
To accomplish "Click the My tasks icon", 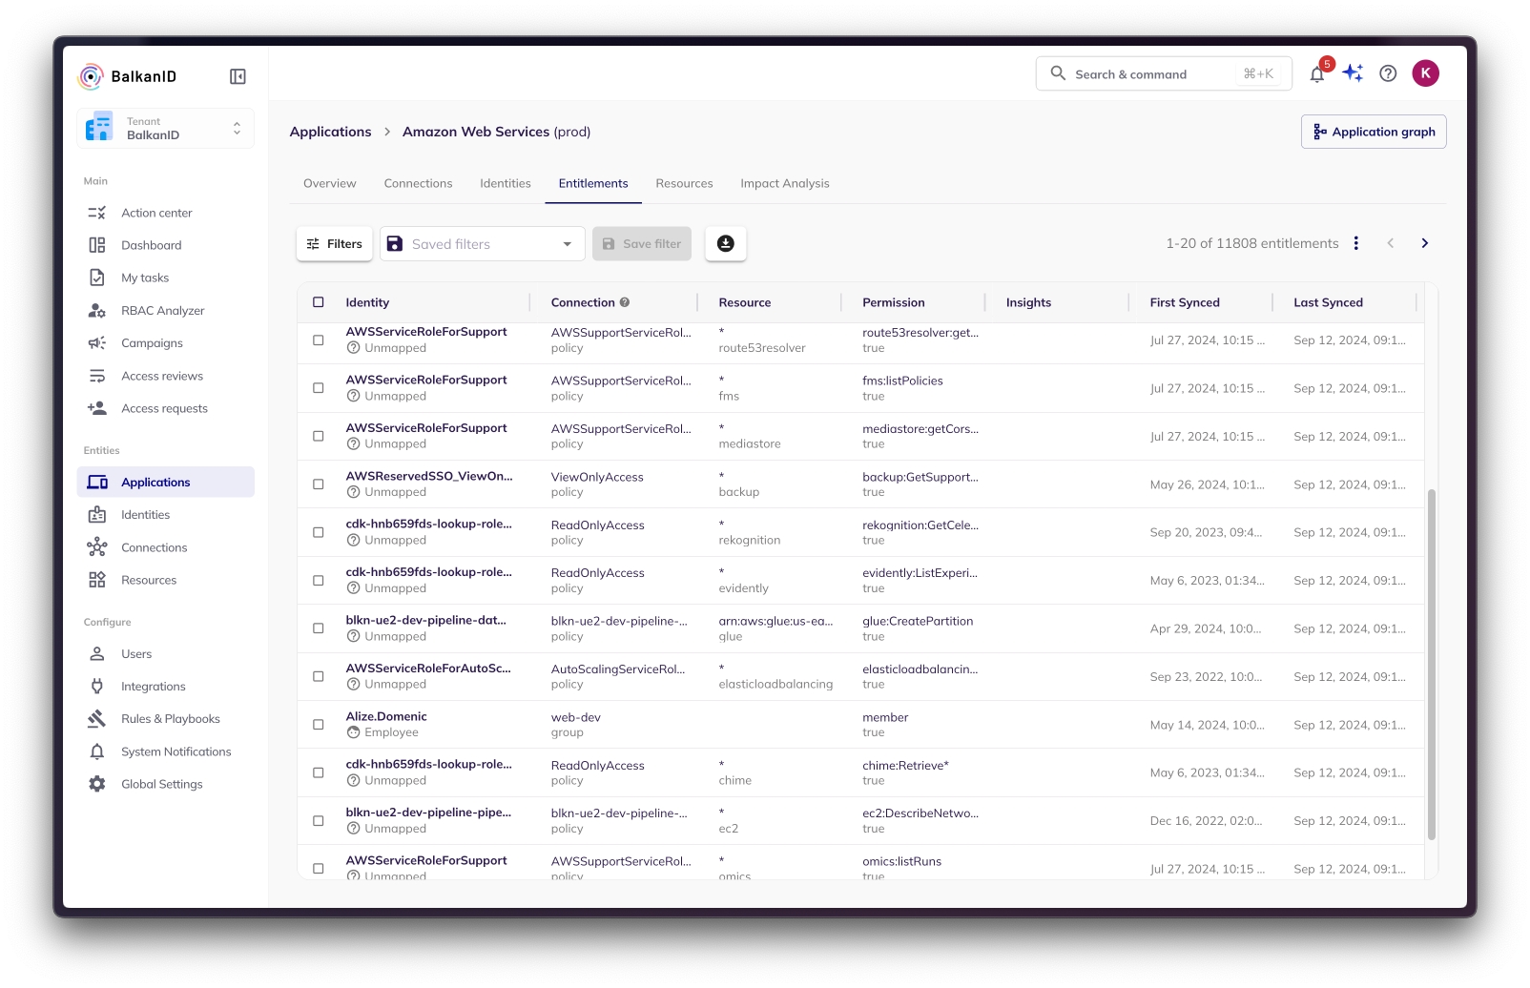I will (x=97, y=278).
